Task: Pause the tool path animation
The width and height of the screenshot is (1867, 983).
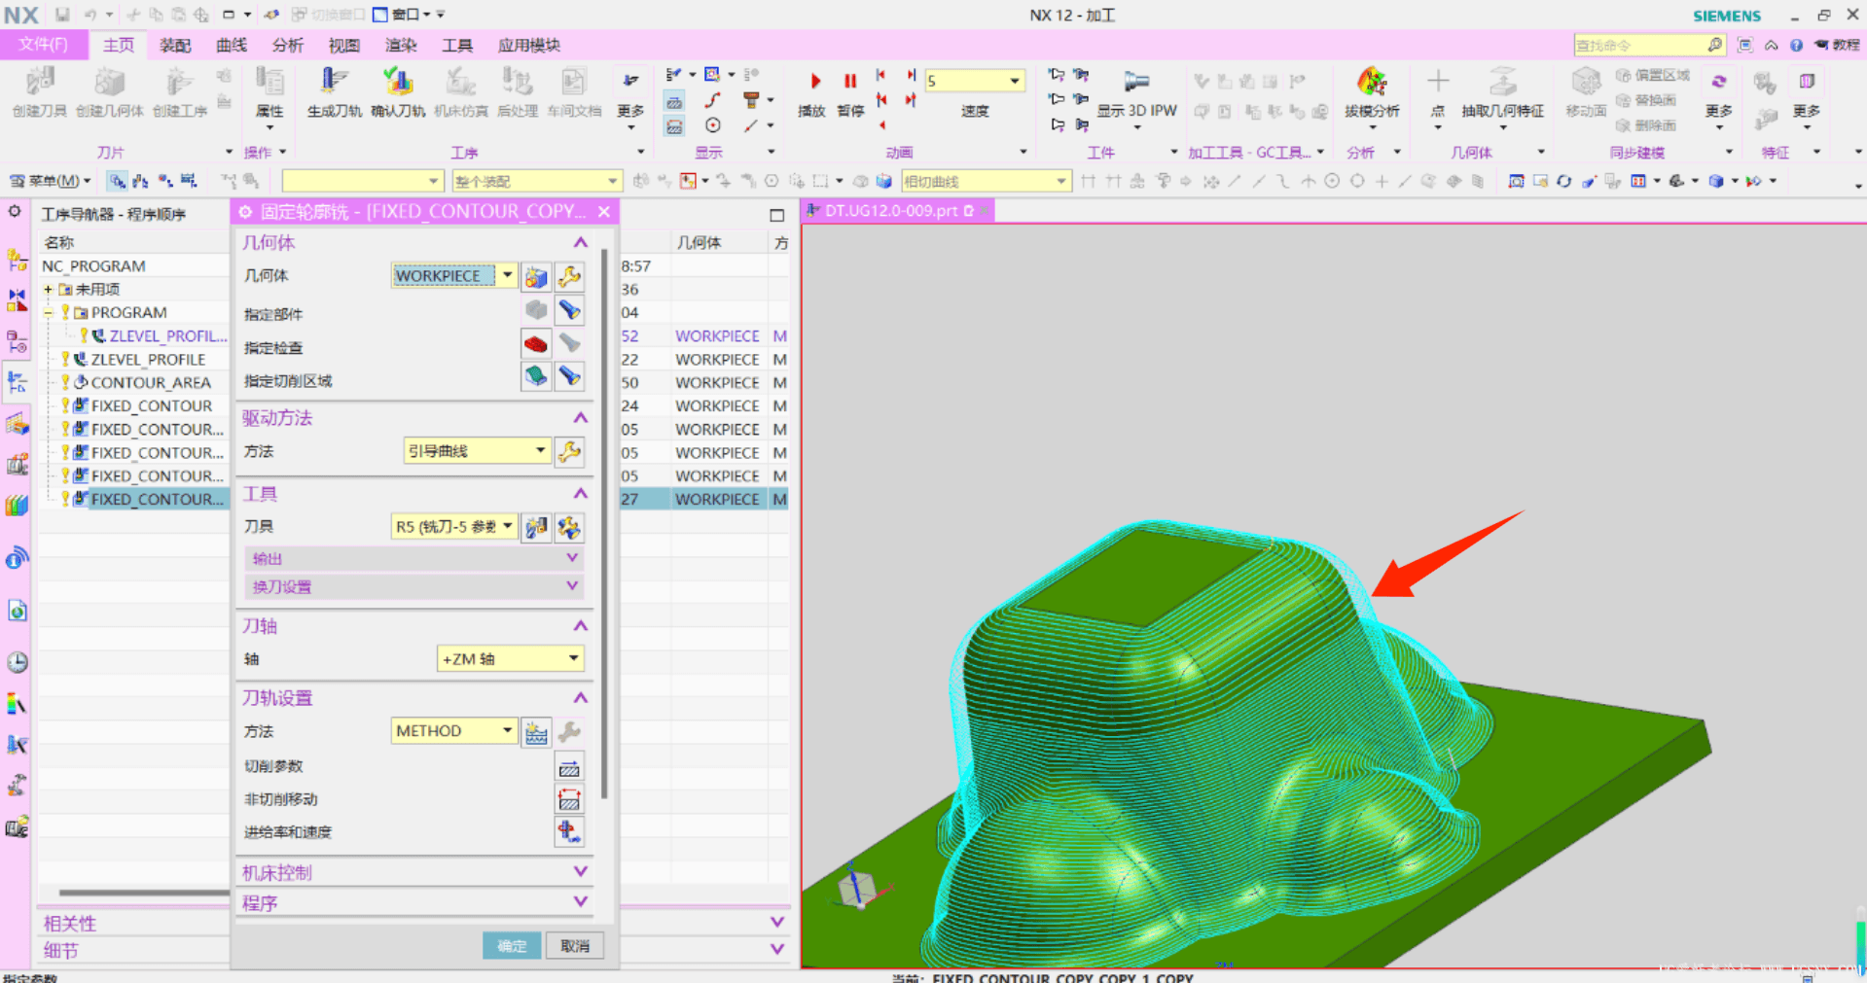Action: tap(850, 81)
